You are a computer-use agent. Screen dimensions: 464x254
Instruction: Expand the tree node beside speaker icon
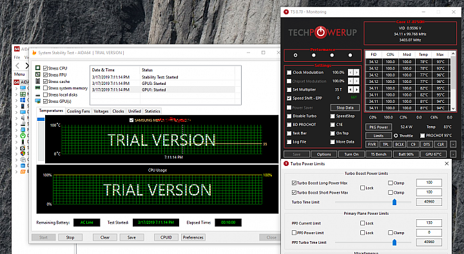16,118
